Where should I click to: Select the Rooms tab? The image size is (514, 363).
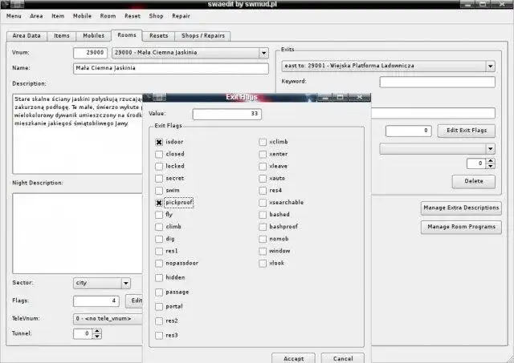[127, 35]
